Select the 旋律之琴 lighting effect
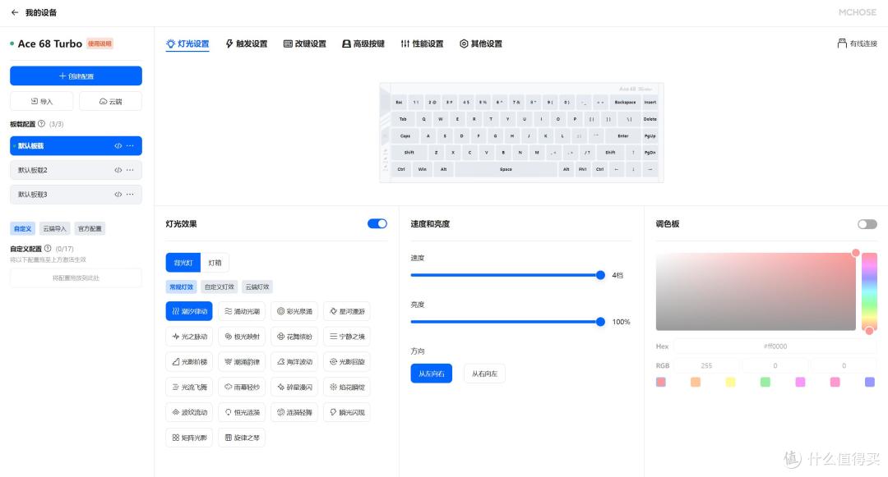This screenshot has width=888, height=477. (x=242, y=438)
